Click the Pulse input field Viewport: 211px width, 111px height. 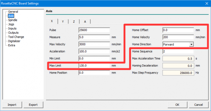(x=94, y=30)
